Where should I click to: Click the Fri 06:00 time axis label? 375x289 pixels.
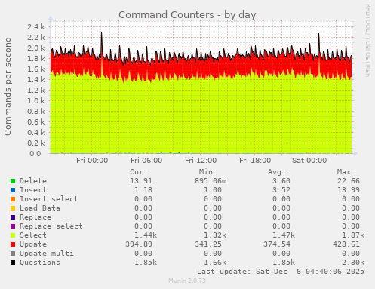(146, 161)
